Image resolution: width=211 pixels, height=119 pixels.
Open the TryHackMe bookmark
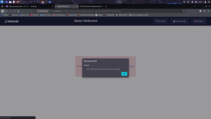pos(109,15)
